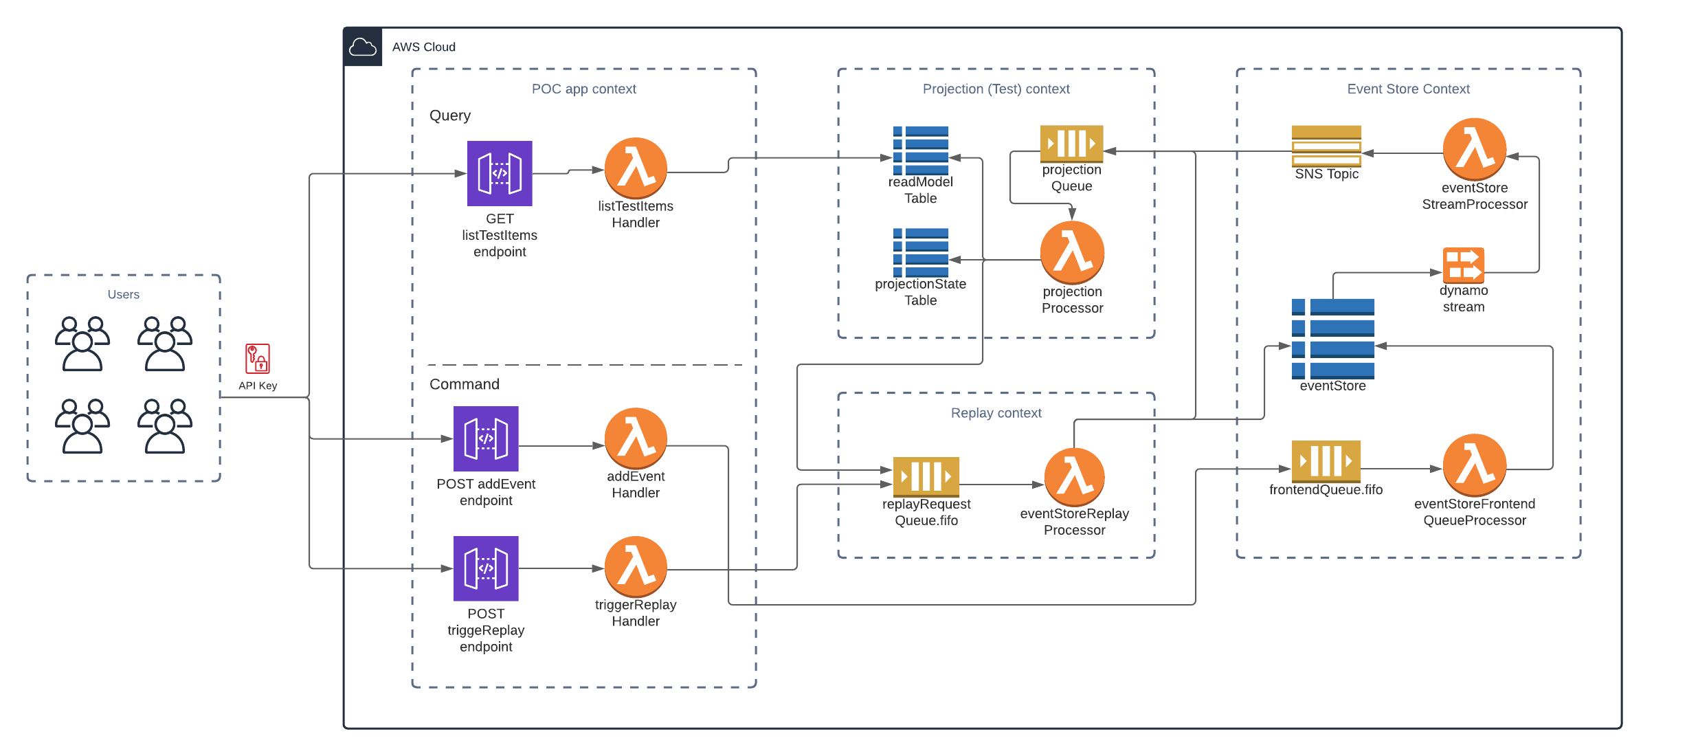The image size is (1698, 756).
Task: Select the frontendQueue.fifo queue icon
Action: (x=1326, y=461)
